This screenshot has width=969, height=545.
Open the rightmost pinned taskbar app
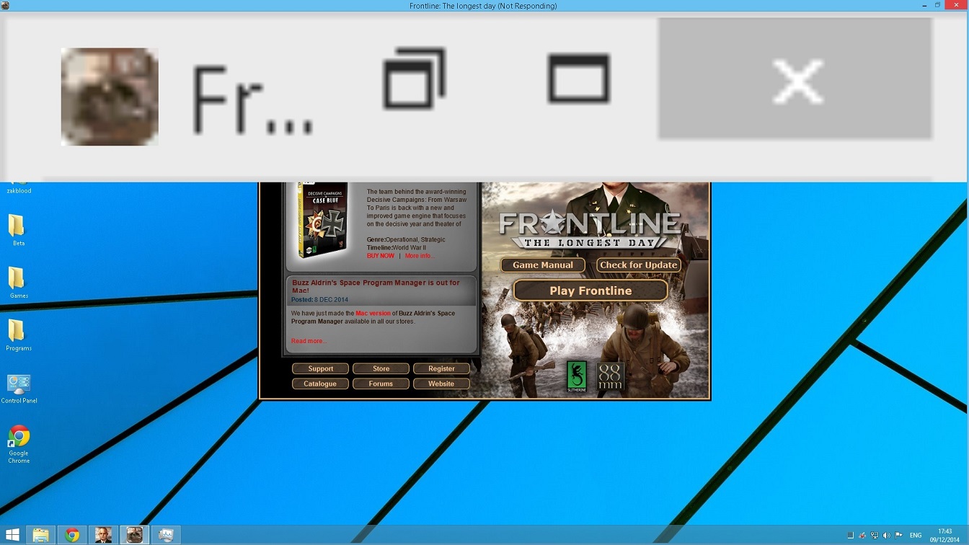coord(165,535)
